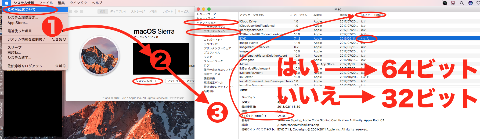Open the Apple menu logo

pos(6,3)
